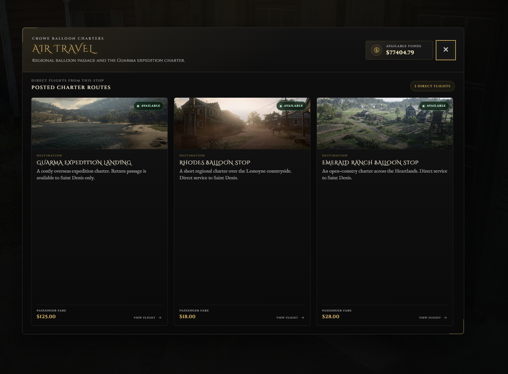Click the coin icon beside Available Funds

(377, 50)
